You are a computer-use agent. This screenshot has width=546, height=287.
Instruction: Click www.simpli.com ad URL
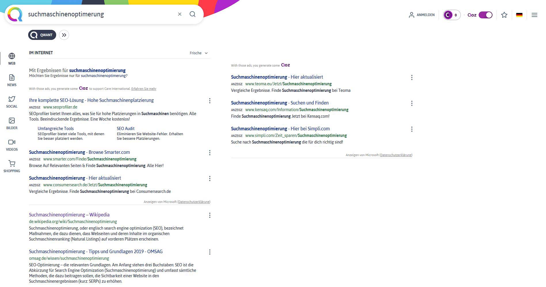click(296, 135)
